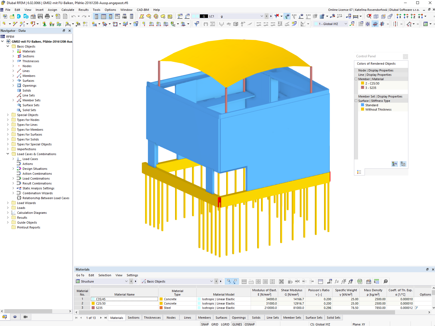Enable OSNAP in the status bar
435x326 pixels.
[x=249, y=324]
